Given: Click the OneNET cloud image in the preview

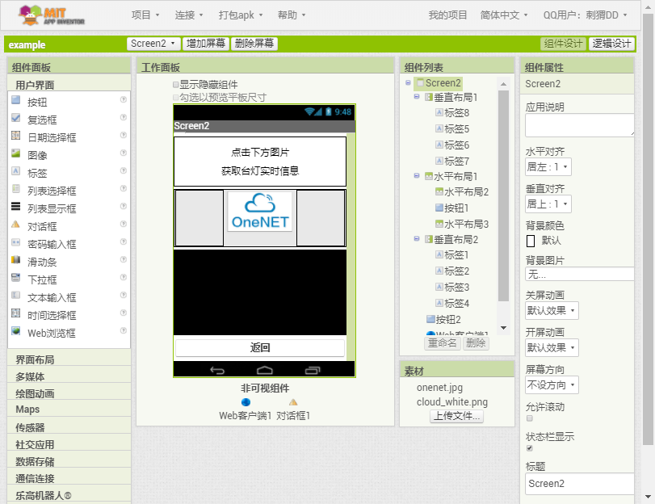Looking at the screenshot, I should 260,212.
